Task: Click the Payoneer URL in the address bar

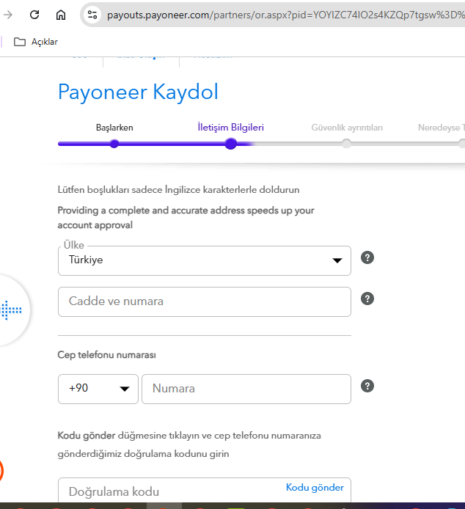Action: [x=286, y=15]
